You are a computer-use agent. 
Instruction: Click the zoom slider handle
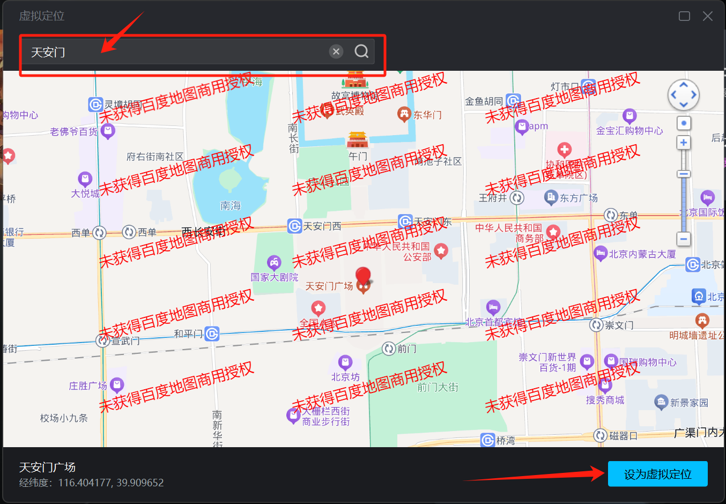683,174
